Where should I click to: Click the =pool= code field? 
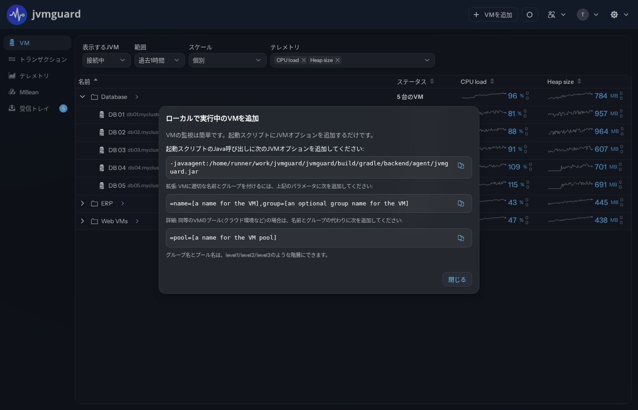pyautogui.click(x=319, y=238)
